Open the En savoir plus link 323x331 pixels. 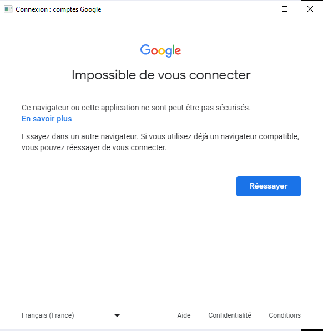47,119
